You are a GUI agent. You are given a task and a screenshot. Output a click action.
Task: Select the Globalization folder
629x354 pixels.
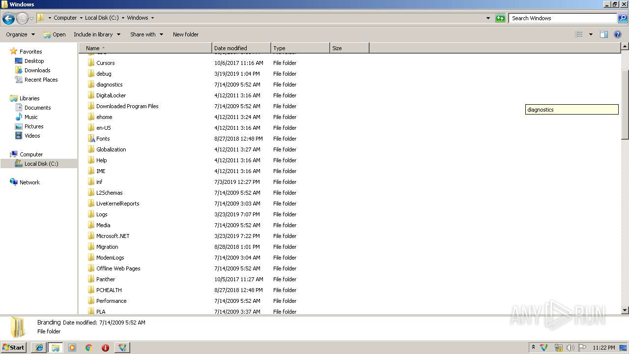[x=111, y=149]
